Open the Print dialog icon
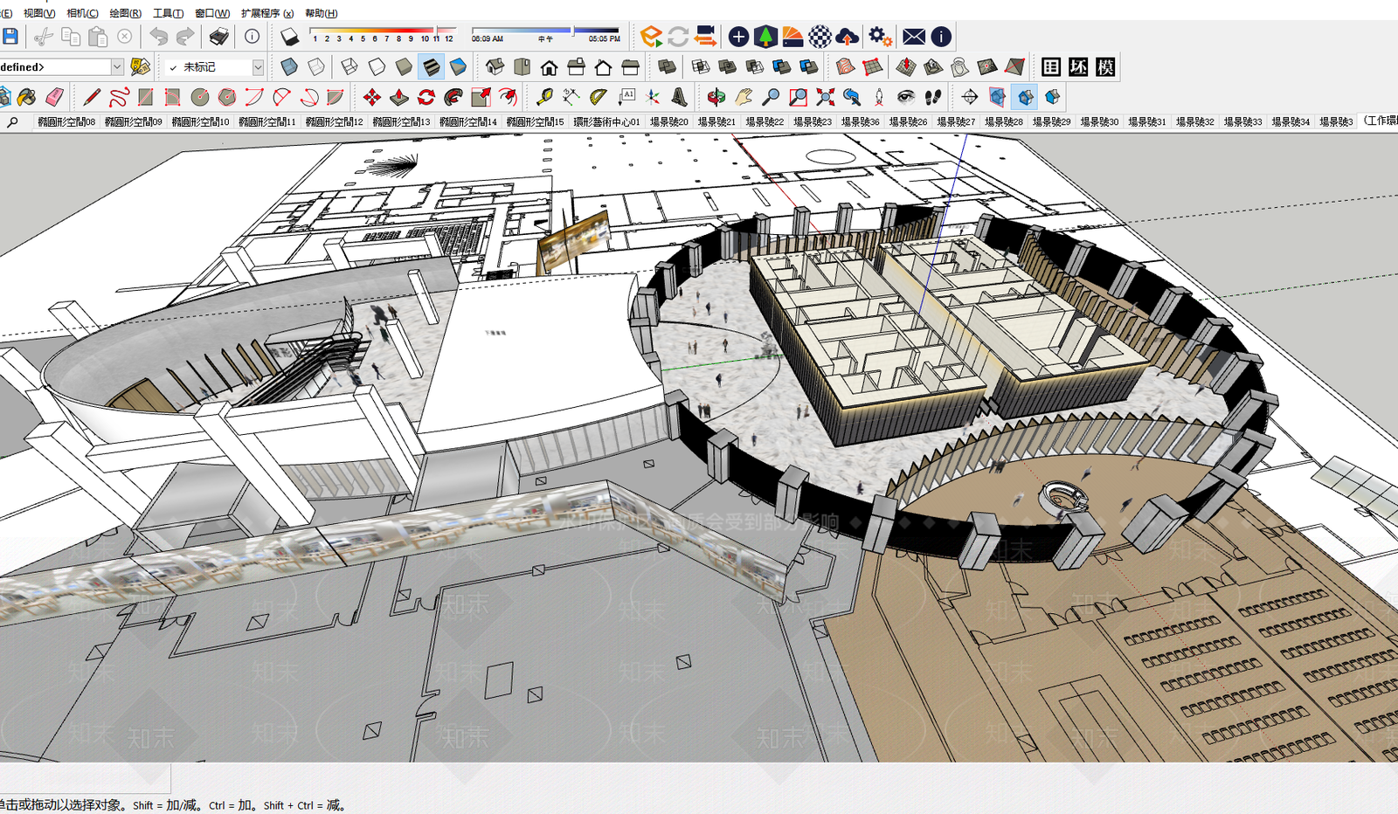 coord(218,37)
